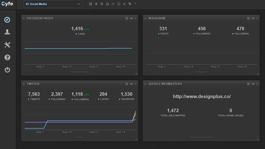The height and width of the screenshot is (149, 265).
Task: Click the FACEBOOK PAGES widget title
Action: (x=40, y=18)
